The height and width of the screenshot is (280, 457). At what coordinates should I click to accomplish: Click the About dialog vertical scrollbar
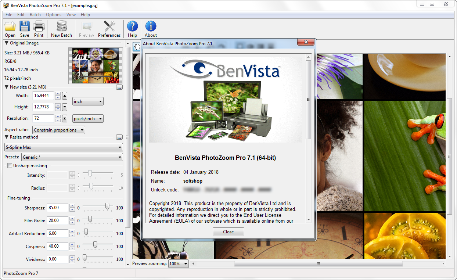(x=309, y=139)
